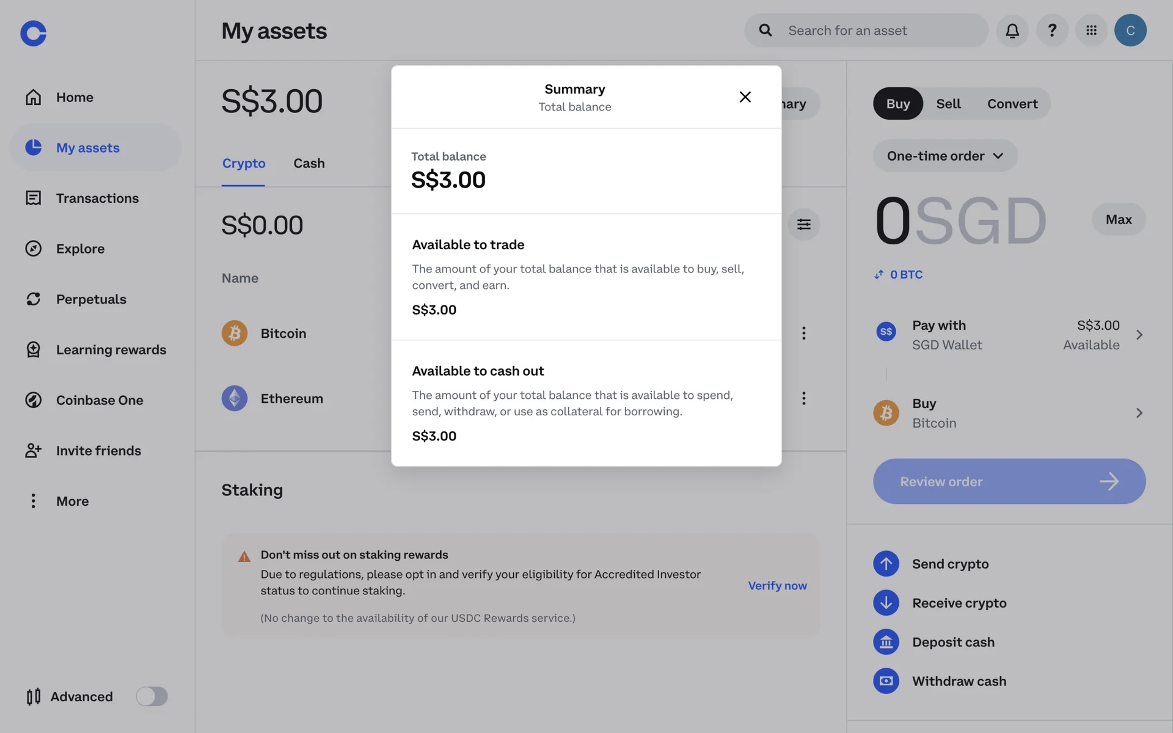Open notifications bell

[1012, 31]
